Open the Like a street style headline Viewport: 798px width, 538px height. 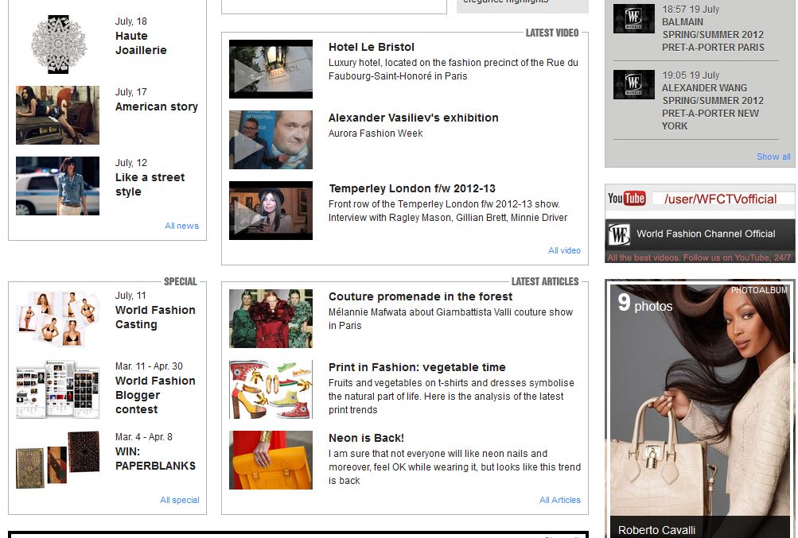tap(150, 184)
